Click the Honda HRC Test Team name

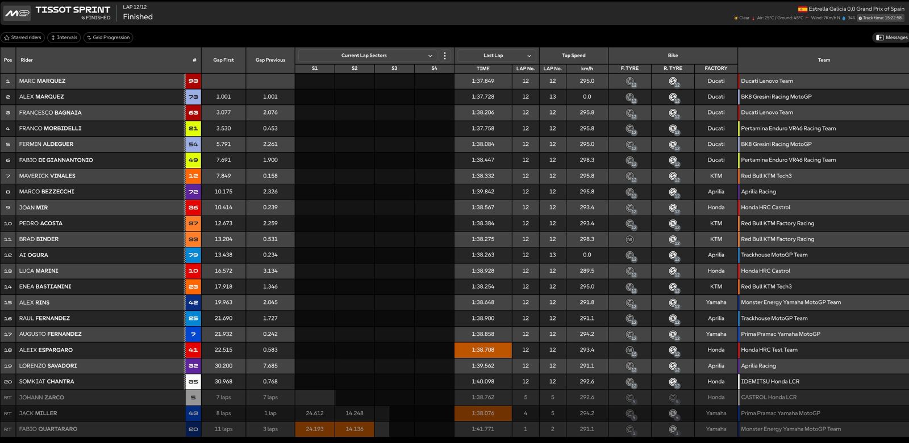(769, 350)
